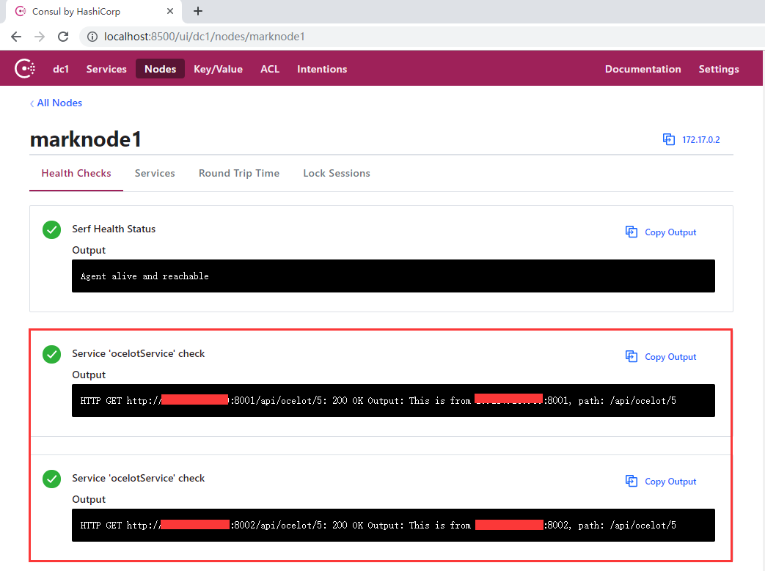Go back with the browser back arrow
Viewport: 765px width, 571px height.
[x=16, y=37]
